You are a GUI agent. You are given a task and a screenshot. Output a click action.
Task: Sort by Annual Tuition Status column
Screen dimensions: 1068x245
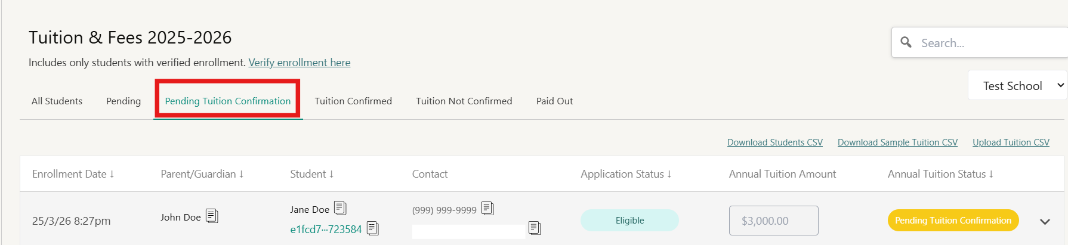[940, 174]
